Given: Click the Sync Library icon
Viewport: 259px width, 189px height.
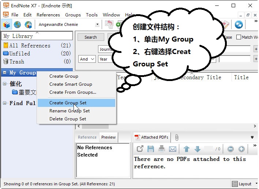Looking at the screenshot, I should (x=239, y=24).
